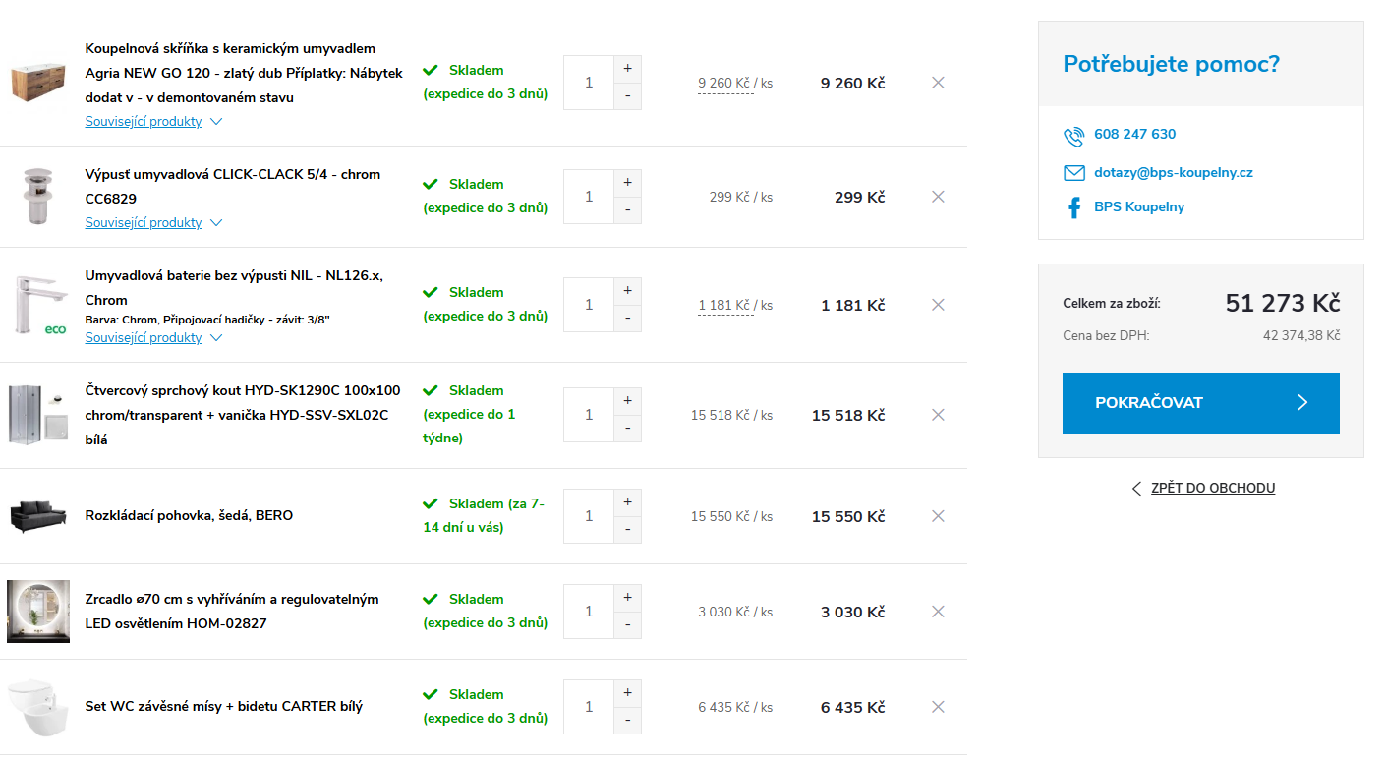
Task: Open the BPS Koupelny Facebook icon
Action: [1073, 207]
